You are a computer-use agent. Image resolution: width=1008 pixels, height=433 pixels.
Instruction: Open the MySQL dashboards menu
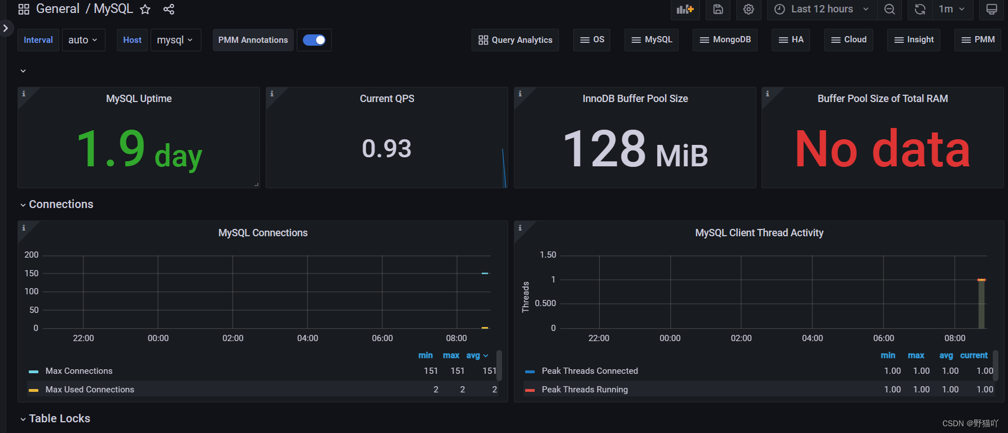tap(652, 40)
